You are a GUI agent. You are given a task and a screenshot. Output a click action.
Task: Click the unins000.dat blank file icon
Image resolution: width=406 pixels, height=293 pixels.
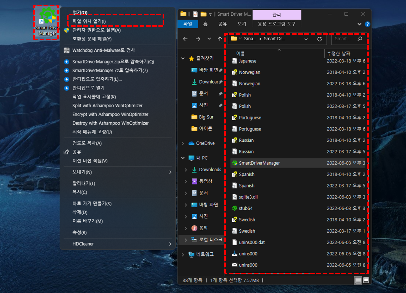[235, 242]
